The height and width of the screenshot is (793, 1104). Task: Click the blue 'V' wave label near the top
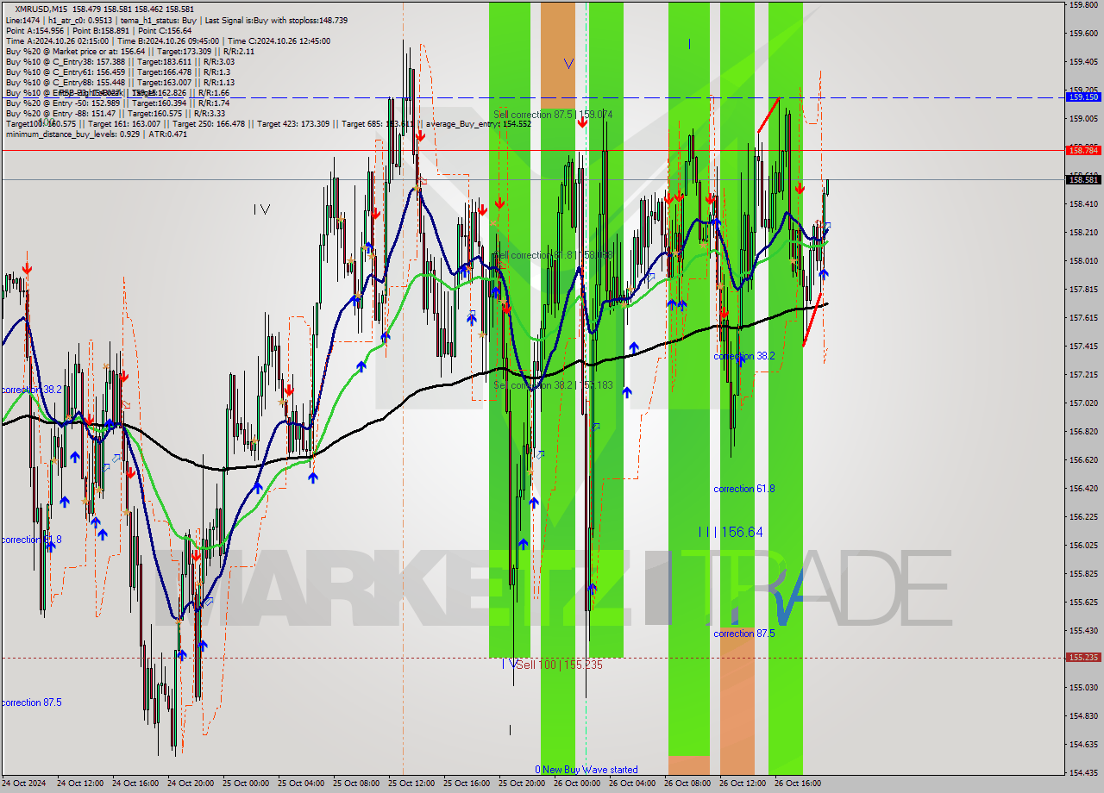click(568, 63)
